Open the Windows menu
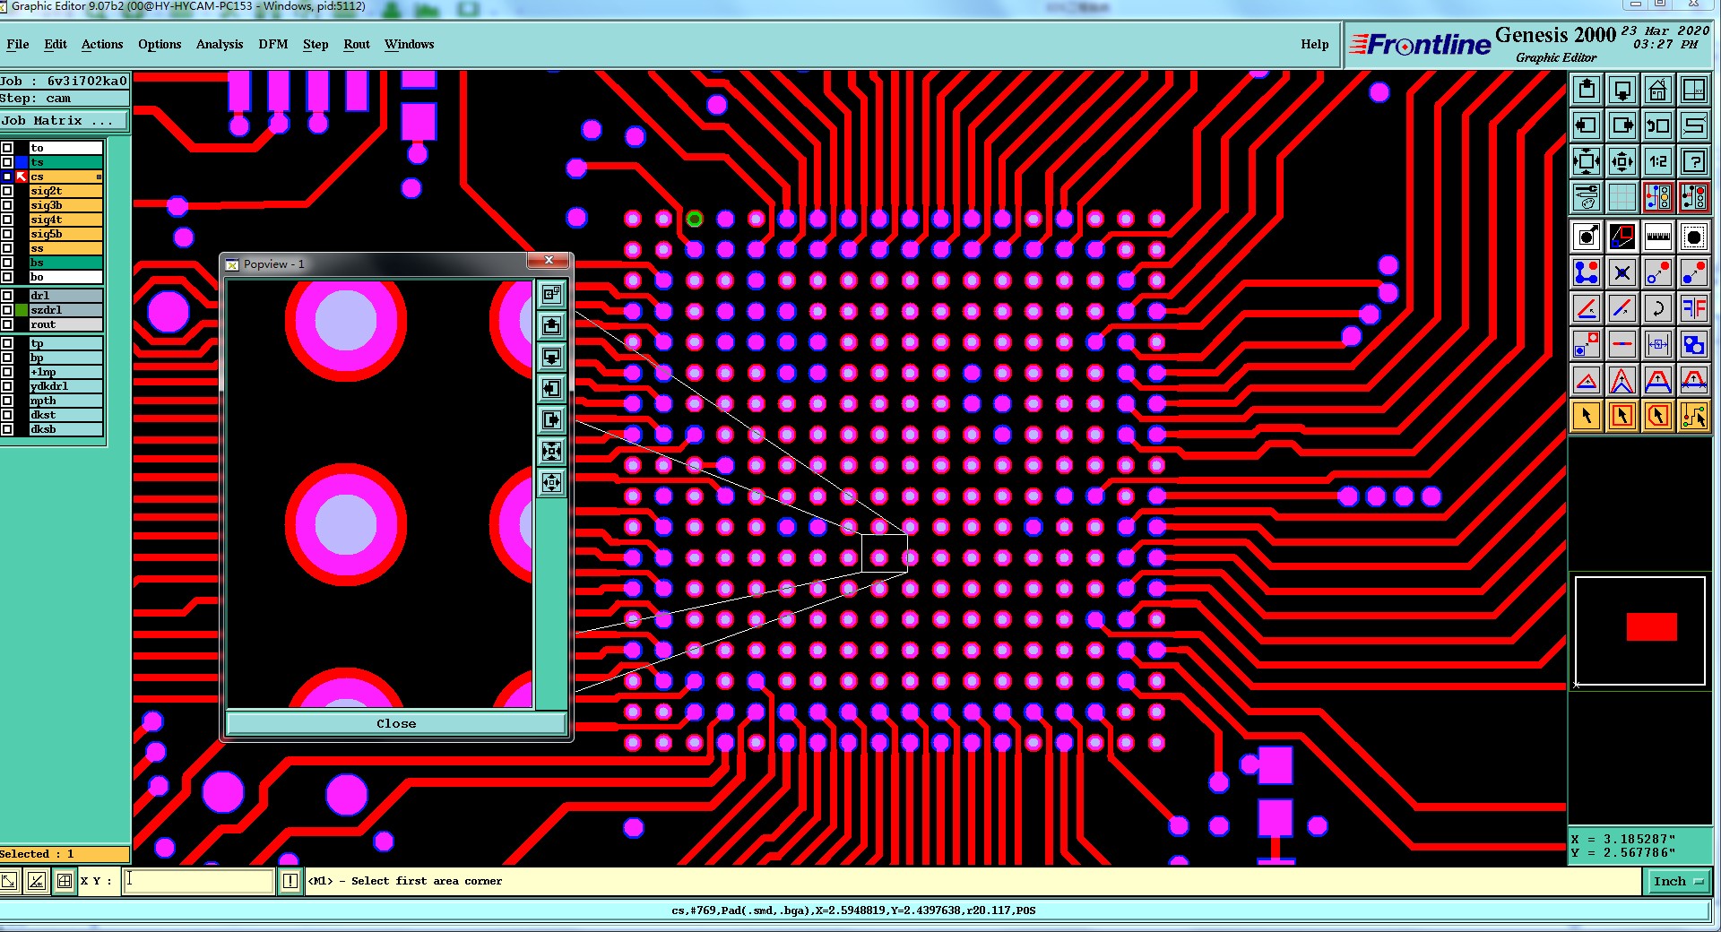 point(409,44)
